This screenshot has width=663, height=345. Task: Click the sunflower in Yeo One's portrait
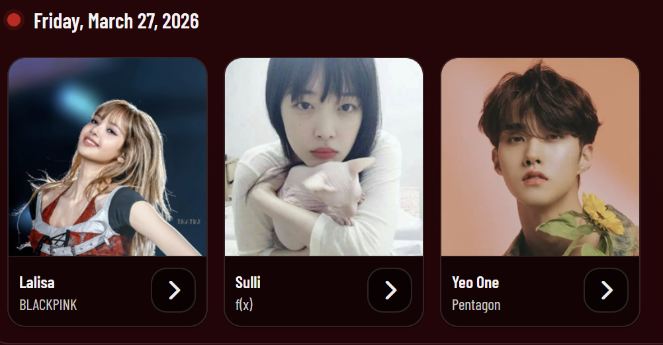tap(603, 213)
